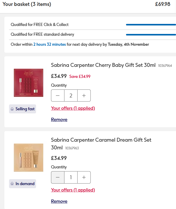The width and height of the screenshot is (176, 209).
Task: Increase quantity of Cherry Baby Gift Set
Action: 84,96
